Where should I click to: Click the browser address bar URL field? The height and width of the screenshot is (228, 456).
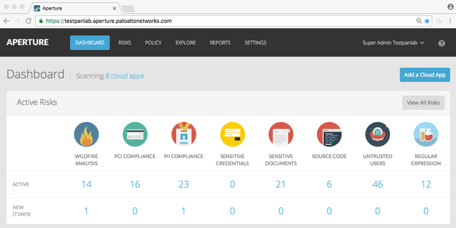pos(228,21)
